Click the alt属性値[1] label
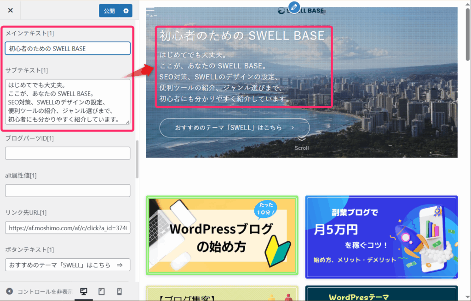The height and width of the screenshot is (301, 471). (21, 176)
